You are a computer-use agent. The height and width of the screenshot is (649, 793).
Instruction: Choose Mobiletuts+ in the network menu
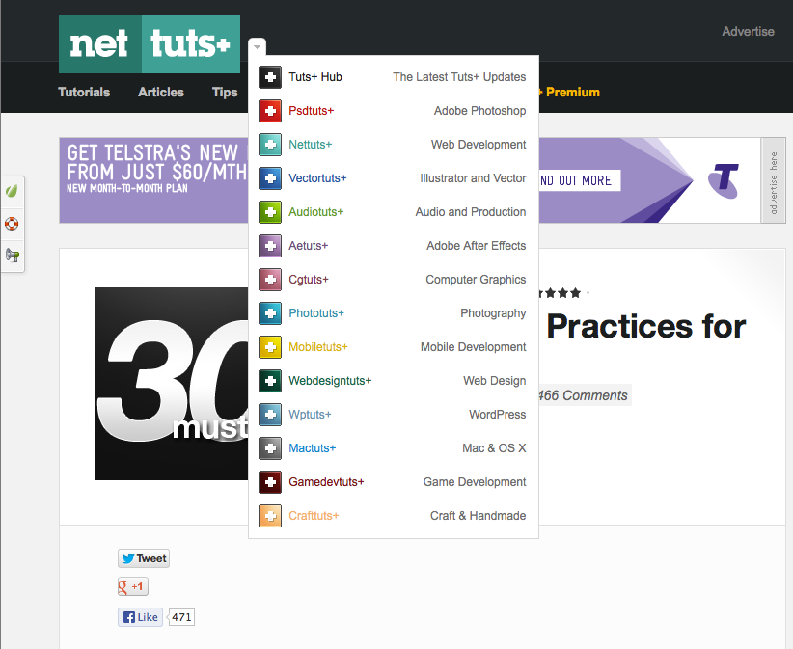[318, 347]
